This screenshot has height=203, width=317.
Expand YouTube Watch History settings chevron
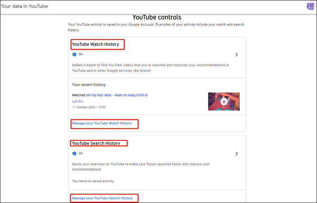tap(237, 55)
